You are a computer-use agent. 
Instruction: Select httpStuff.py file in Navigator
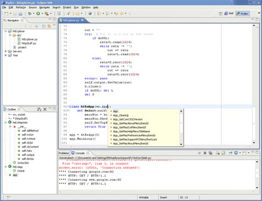pos(29,43)
